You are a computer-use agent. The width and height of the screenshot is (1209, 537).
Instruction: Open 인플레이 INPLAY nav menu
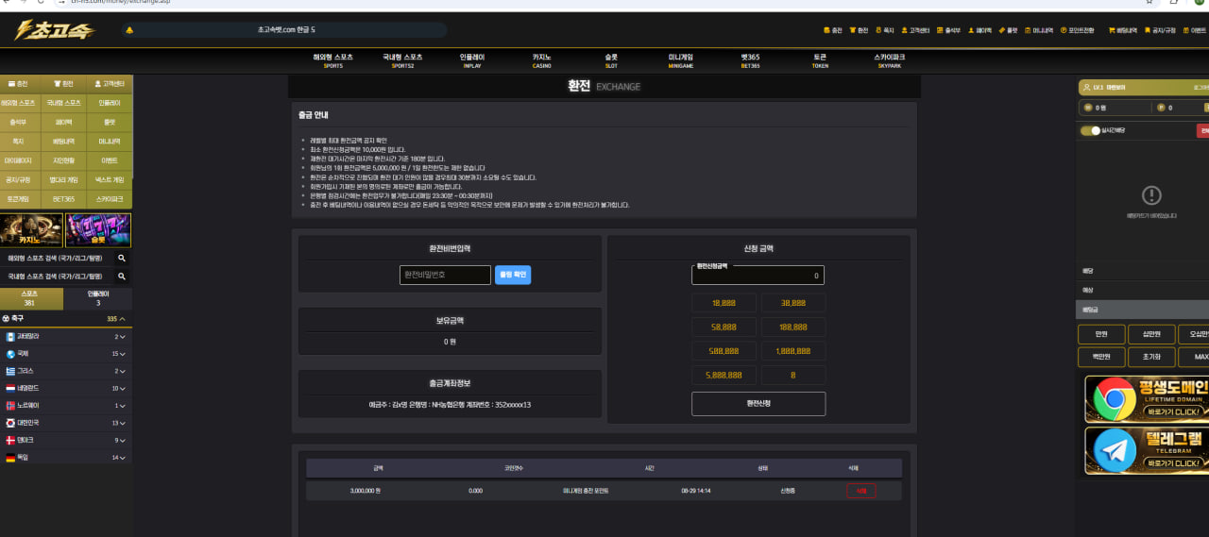click(473, 60)
